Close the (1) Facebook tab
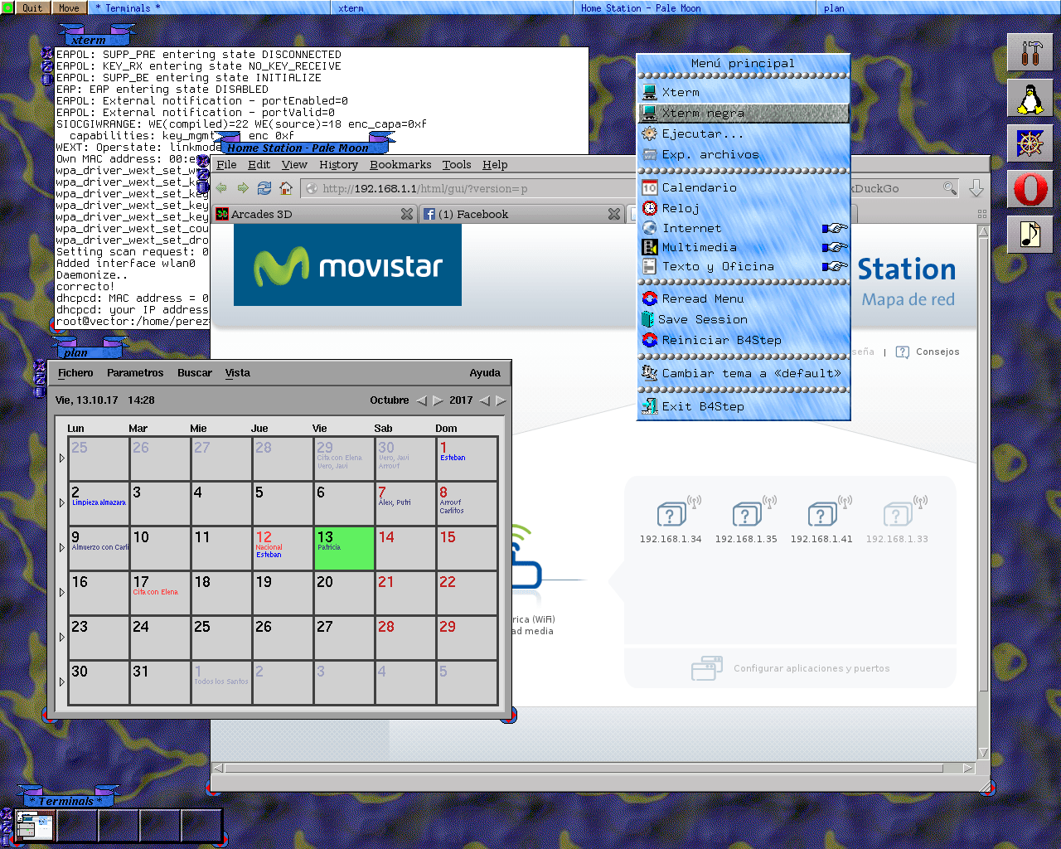This screenshot has width=1061, height=849. 614,214
